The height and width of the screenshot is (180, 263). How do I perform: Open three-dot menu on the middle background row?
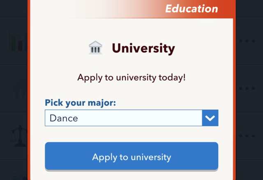[x=247, y=88]
